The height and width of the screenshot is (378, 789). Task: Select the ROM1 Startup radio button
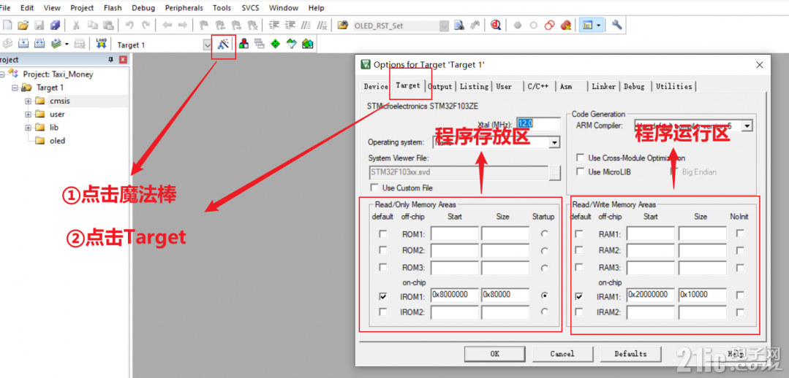click(545, 234)
